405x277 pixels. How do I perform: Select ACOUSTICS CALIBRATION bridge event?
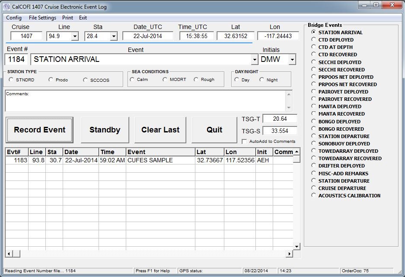coord(314,196)
